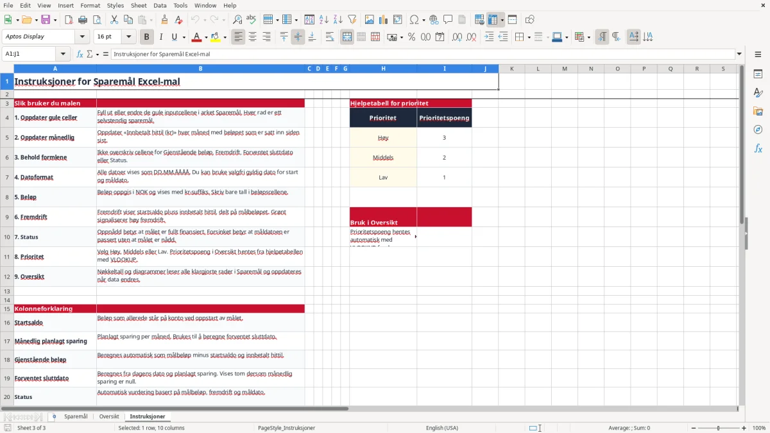This screenshot has height=433, width=770.
Task: Switch to the Oversikt sheet tab
Action: [x=109, y=417]
